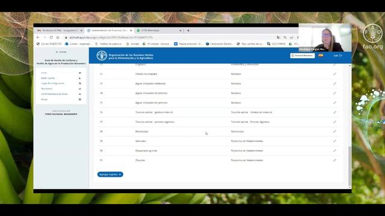The height and width of the screenshot is (216, 385).
Task: Click the page vertical scrollbar thumb
Action: click(350, 166)
